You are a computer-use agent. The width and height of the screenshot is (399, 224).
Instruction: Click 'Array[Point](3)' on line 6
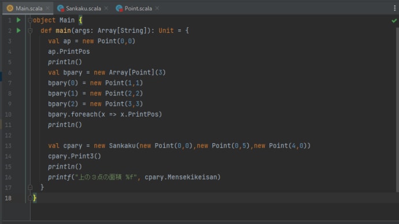[138, 72]
